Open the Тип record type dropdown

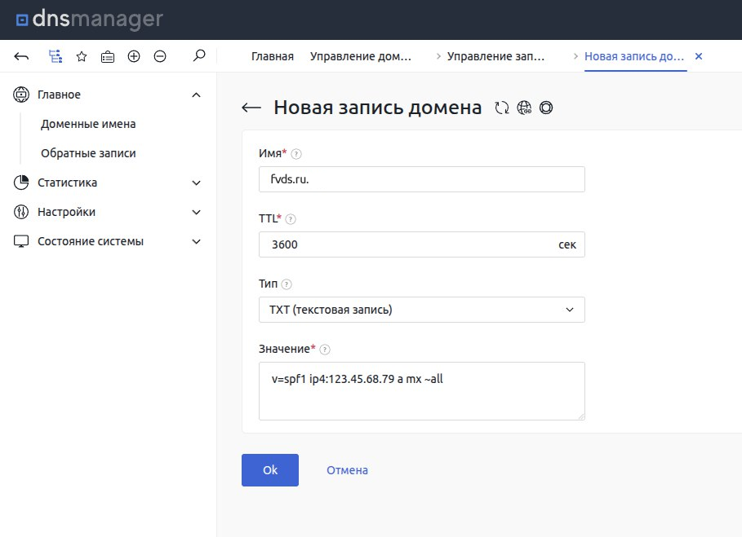pyautogui.click(x=422, y=310)
